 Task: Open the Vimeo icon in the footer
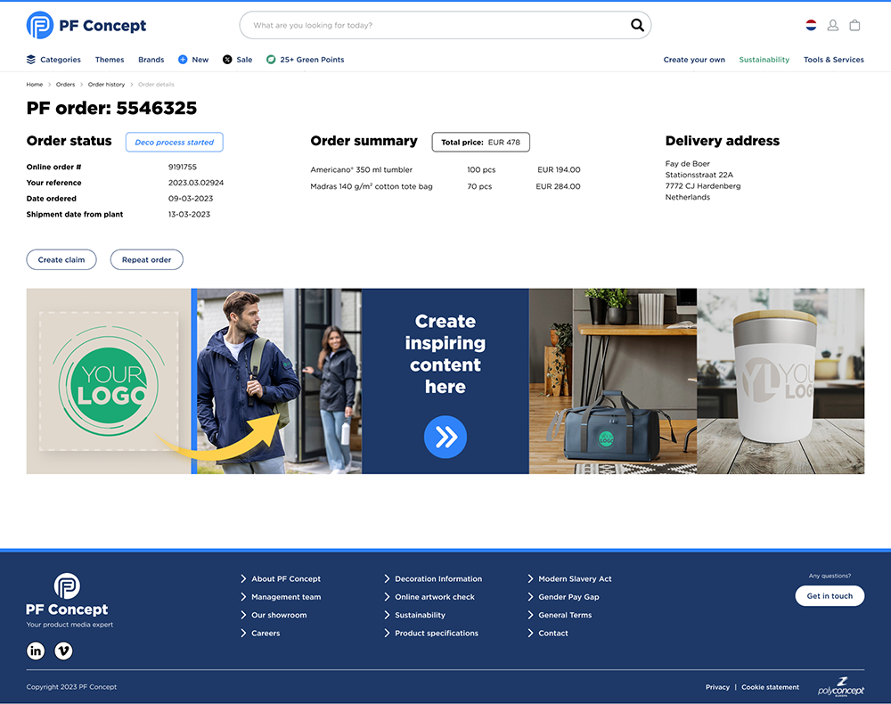[63, 651]
